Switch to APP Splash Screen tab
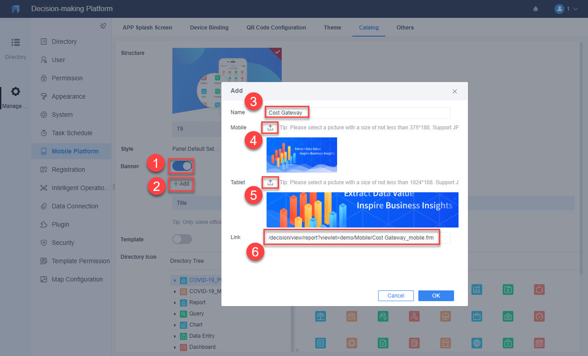The width and height of the screenshot is (588, 356). [147, 28]
